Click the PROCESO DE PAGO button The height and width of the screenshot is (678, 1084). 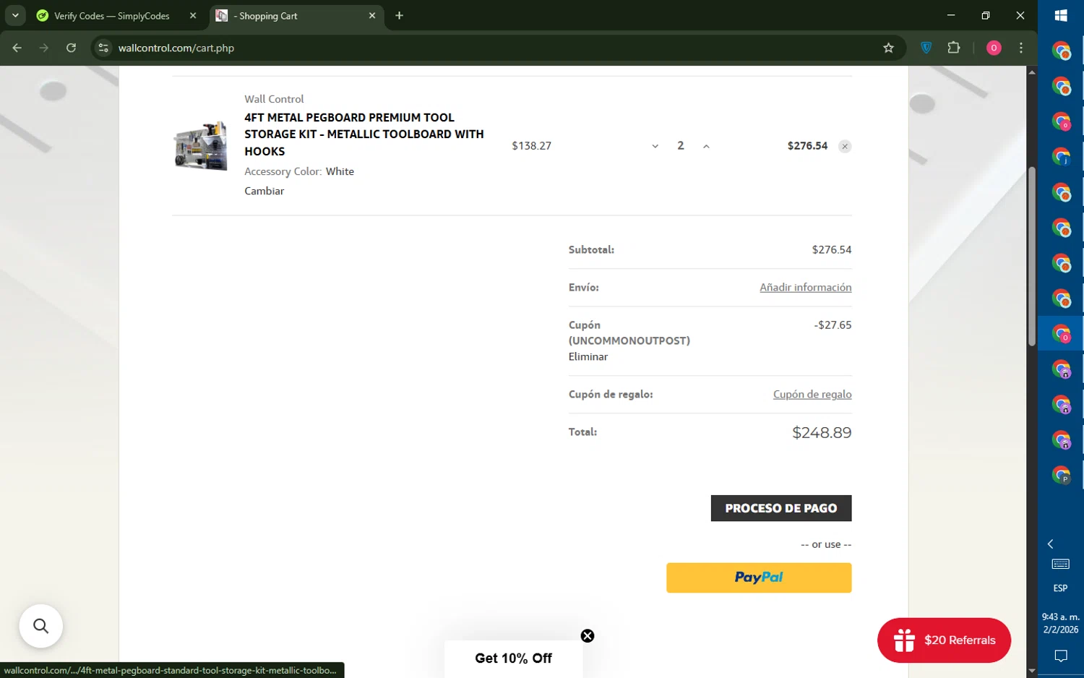[781, 508]
